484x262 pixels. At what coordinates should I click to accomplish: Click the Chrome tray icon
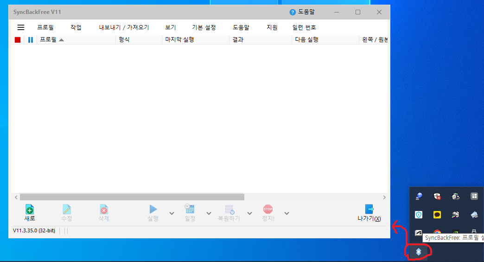coord(437,232)
